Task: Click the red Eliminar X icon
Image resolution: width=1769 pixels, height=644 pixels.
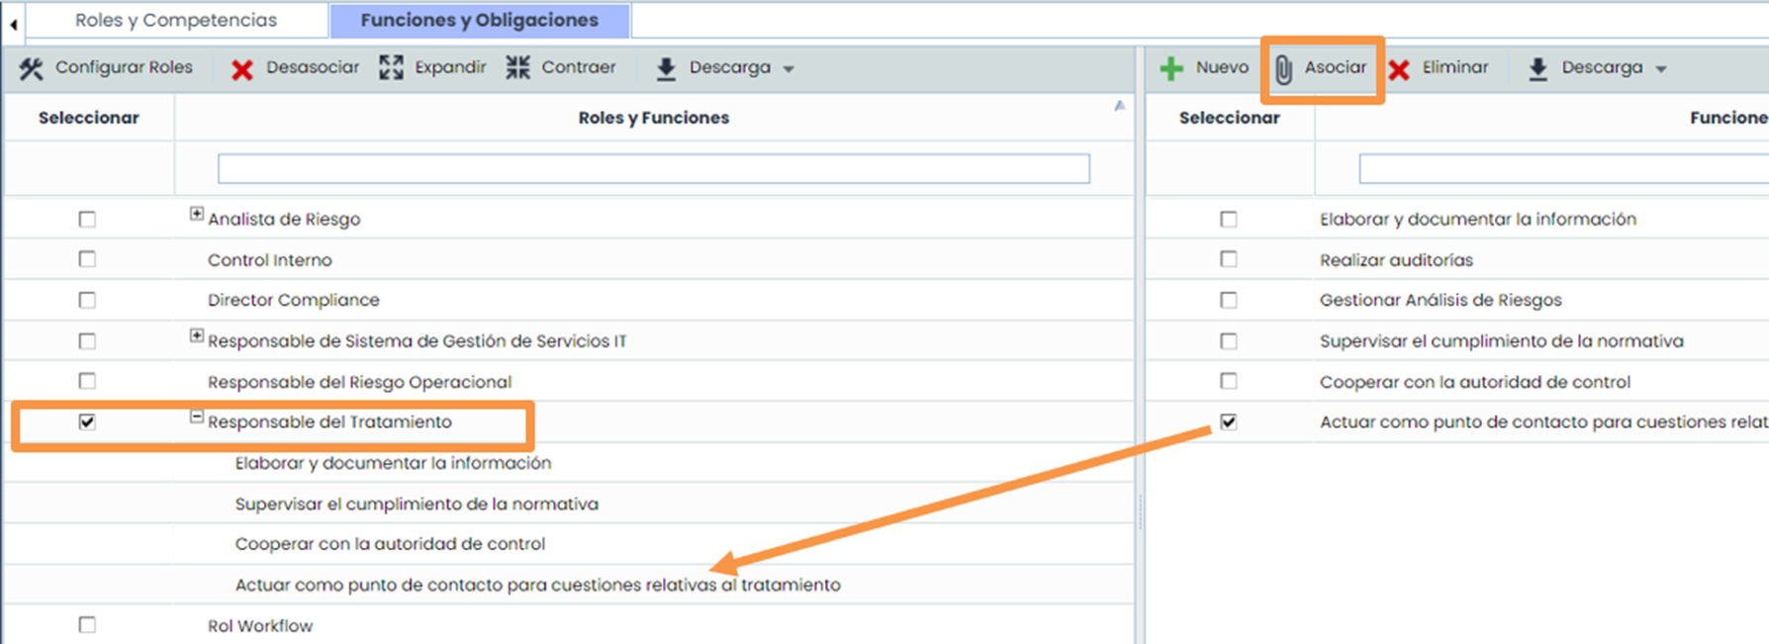Action: [x=1399, y=69]
